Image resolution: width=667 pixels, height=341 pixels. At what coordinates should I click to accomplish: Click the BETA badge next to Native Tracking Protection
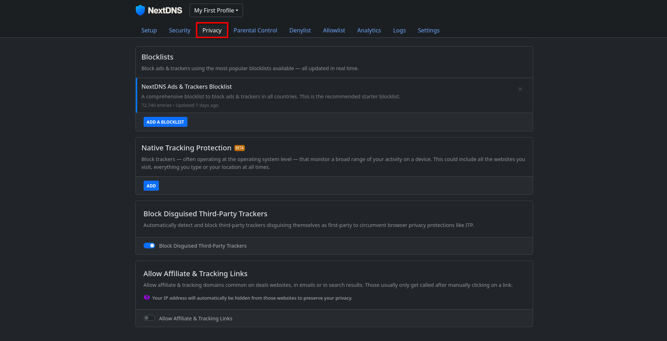239,148
